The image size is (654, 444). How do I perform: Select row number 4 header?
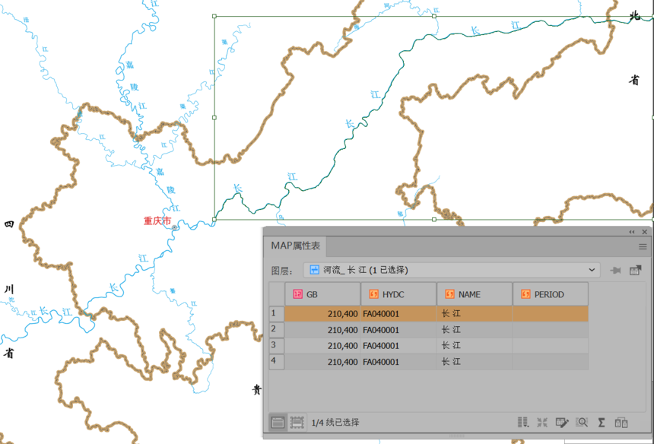click(277, 361)
